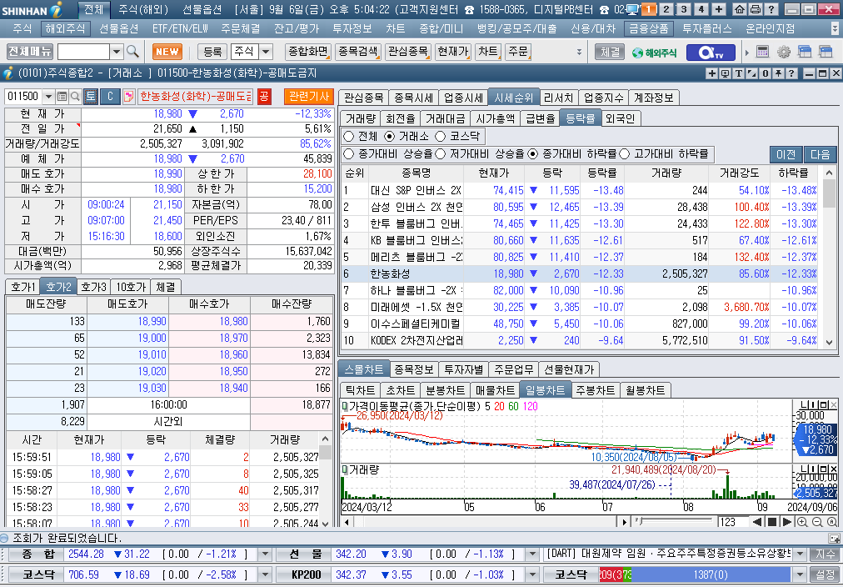
Task: Open the 금융상품 menu
Action: coord(649,28)
